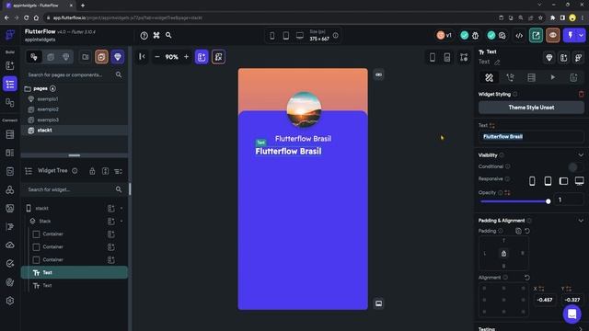This screenshot has height=331, width=589.
Task: Click the alignment X value field
Action: pos(545,300)
